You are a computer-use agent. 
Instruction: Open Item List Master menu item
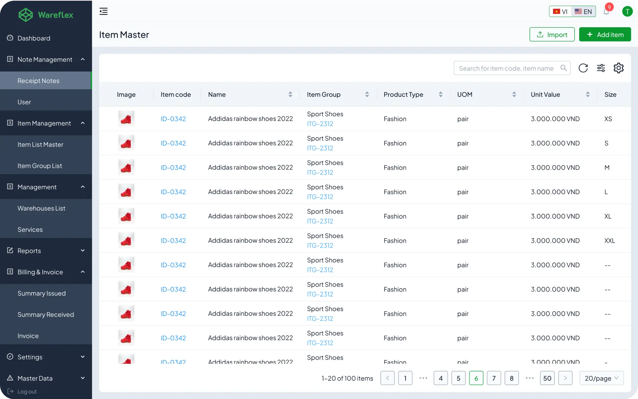46,144
